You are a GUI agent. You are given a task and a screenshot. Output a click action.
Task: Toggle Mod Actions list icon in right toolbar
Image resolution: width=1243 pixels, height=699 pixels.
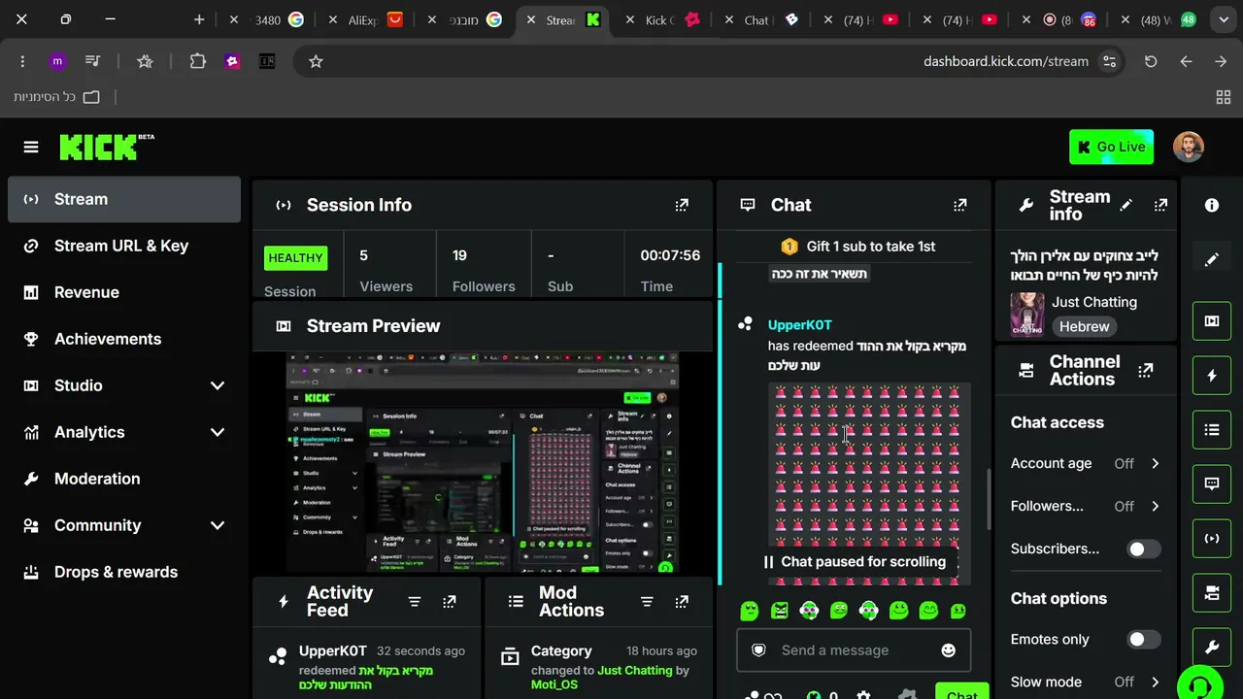pyautogui.click(x=1212, y=429)
